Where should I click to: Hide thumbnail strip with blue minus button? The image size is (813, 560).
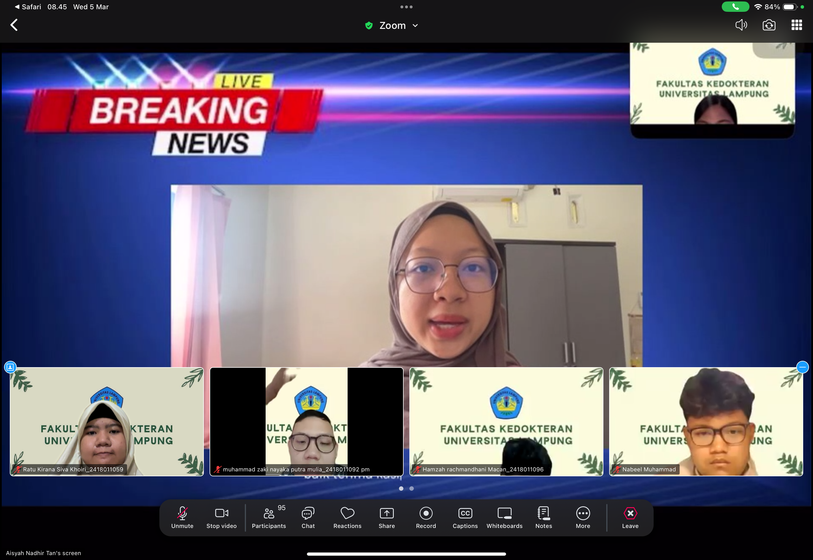point(803,367)
